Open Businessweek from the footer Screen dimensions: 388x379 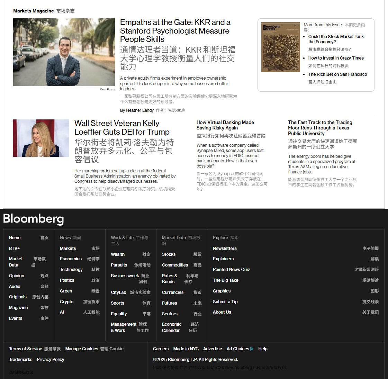[125, 276]
